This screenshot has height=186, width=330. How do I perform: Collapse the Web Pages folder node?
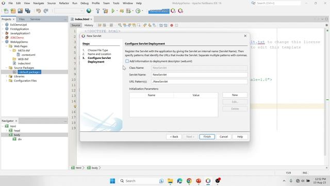tap(7, 46)
